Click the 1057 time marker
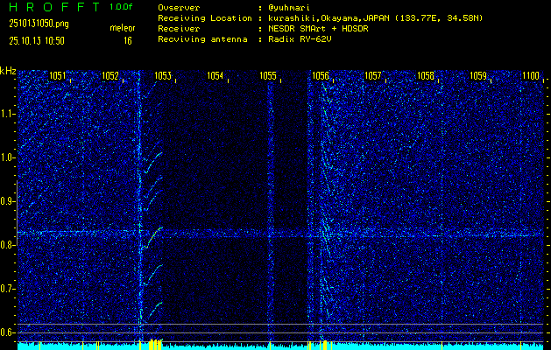 373,76
